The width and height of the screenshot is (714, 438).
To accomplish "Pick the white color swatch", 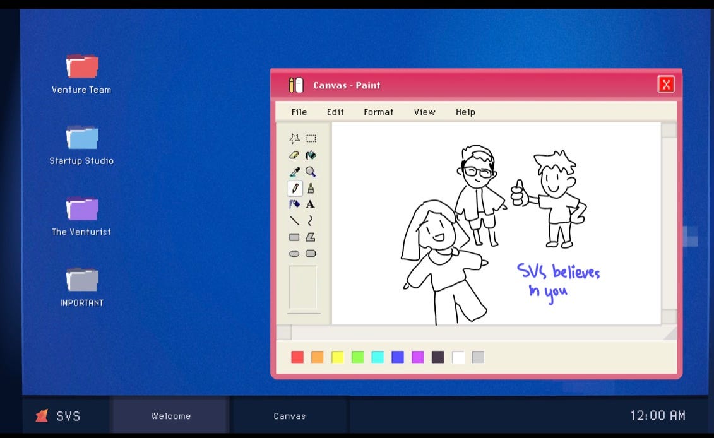I will [x=458, y=357].
